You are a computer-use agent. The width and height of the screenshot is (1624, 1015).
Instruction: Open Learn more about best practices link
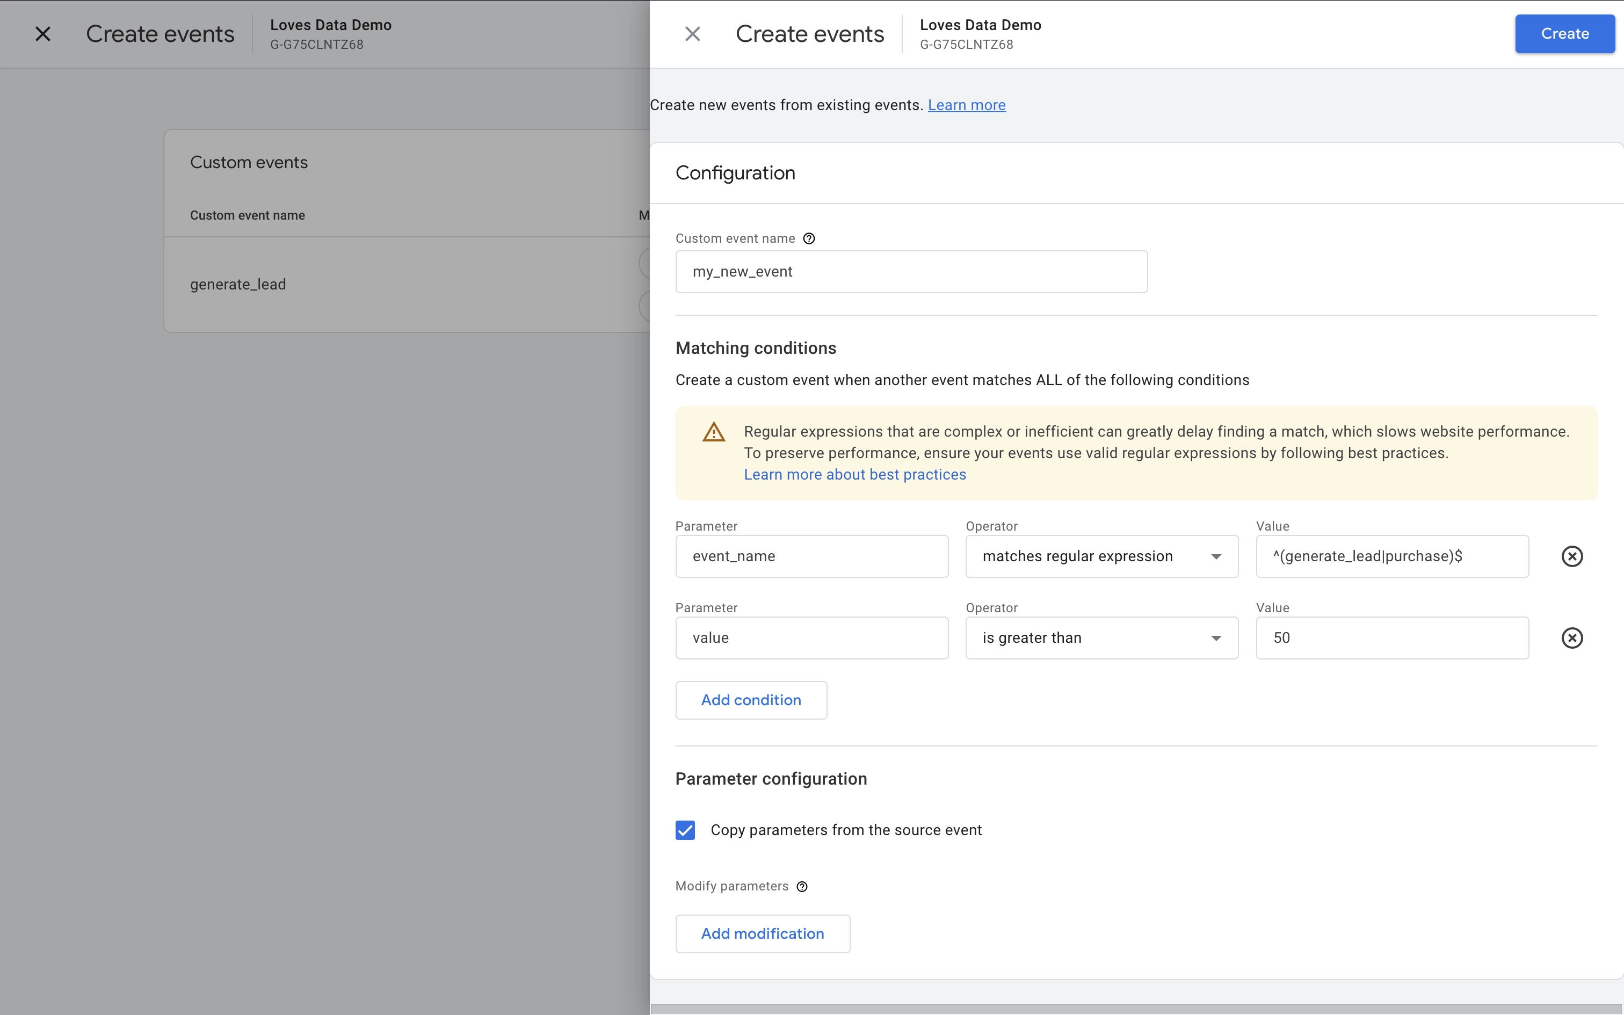tap(854, 475)
